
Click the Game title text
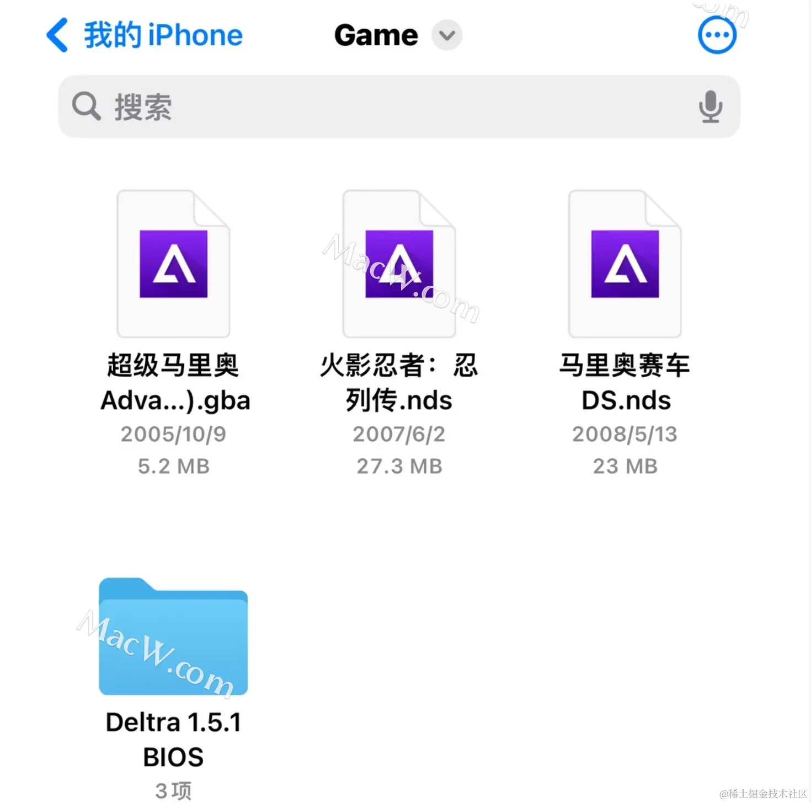click(x=376, y=35)
